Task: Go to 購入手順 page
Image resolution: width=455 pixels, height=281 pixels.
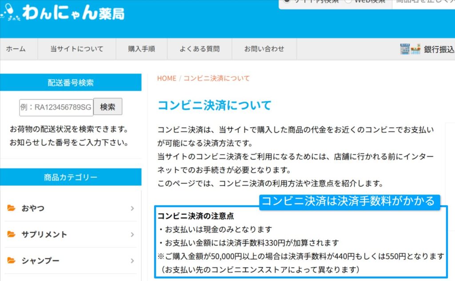Action: coord(142,49)
